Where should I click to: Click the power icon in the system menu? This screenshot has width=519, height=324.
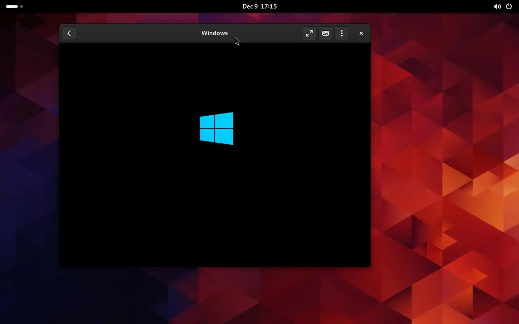pyautogui.click(x=509, y=6)
